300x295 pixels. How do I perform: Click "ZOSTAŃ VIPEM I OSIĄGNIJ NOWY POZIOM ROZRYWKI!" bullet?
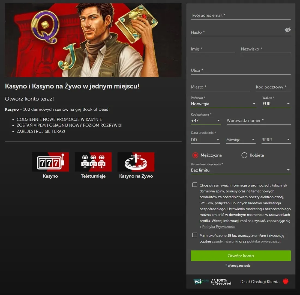click(70, 125)
